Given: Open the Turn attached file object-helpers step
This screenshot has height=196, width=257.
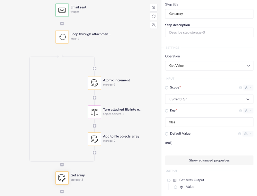Looking at the screenshot, I should coord(94,112).
